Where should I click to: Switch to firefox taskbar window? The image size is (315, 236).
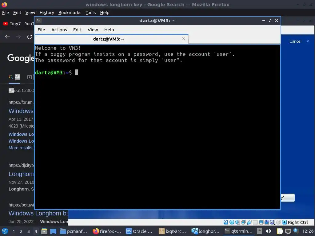pos(107,231)
